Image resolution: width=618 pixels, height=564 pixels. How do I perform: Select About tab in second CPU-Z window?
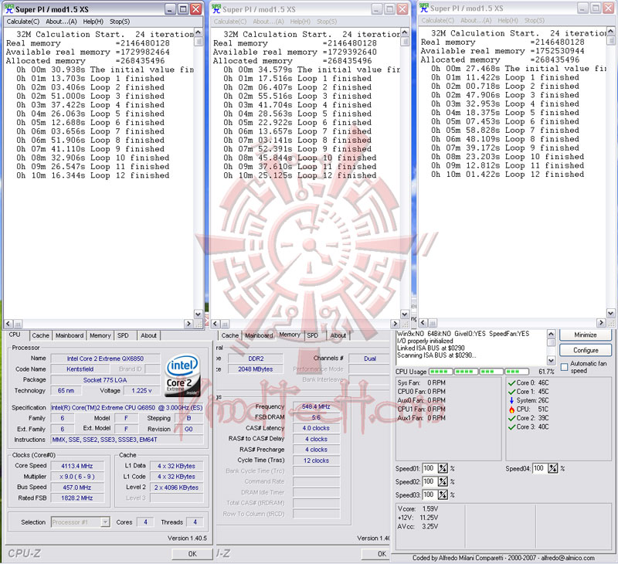[338, 335]
